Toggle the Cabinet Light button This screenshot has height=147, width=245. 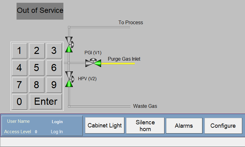105,126
